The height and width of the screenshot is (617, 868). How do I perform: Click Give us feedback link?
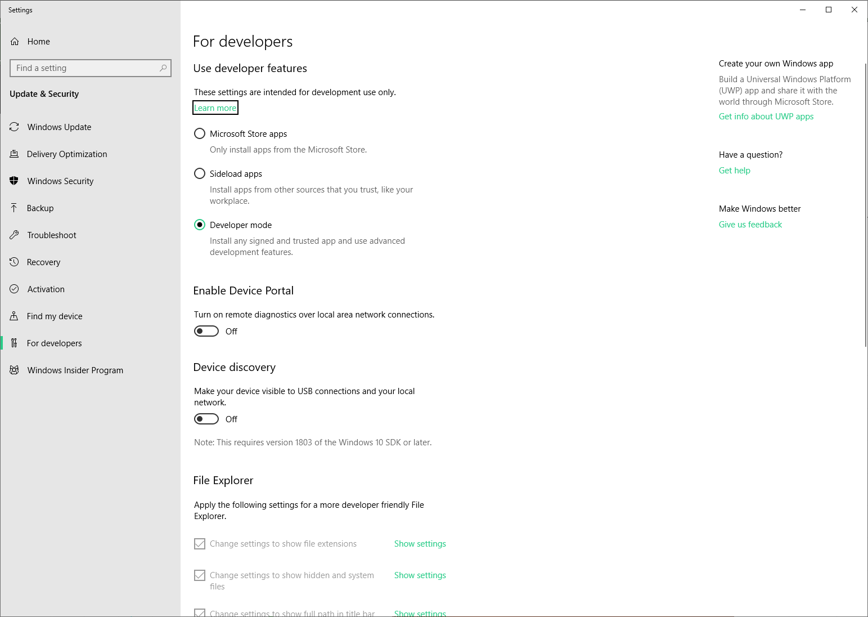point(750,225)
